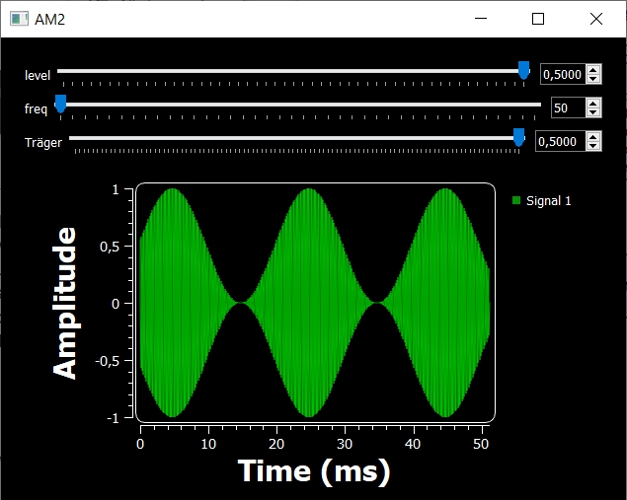Close the AM2 window
This screenshot has width=627, height=500.
(x=595, y=19)
